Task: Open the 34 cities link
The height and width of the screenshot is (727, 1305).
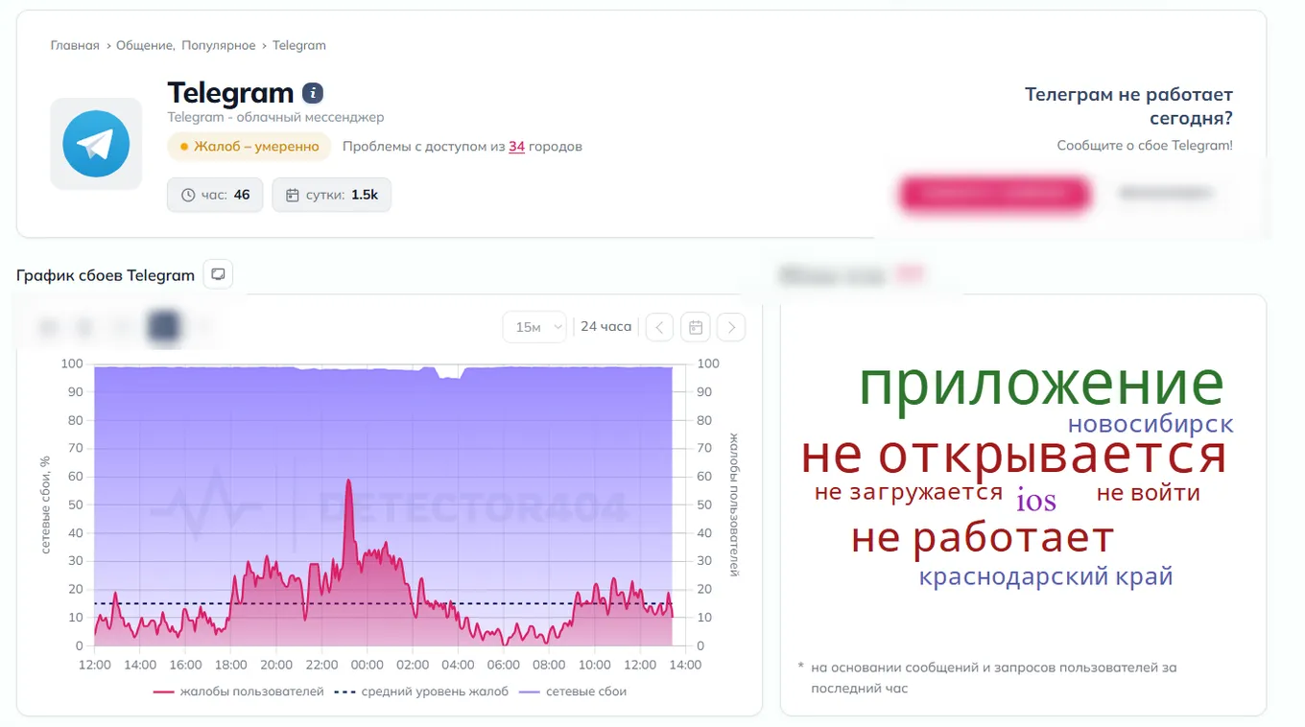Action: pyautogui.click(x=516, y=147)
